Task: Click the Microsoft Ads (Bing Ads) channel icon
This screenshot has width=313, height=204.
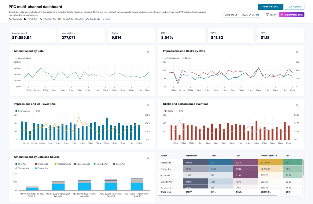Action: click(x=60, y=19)
